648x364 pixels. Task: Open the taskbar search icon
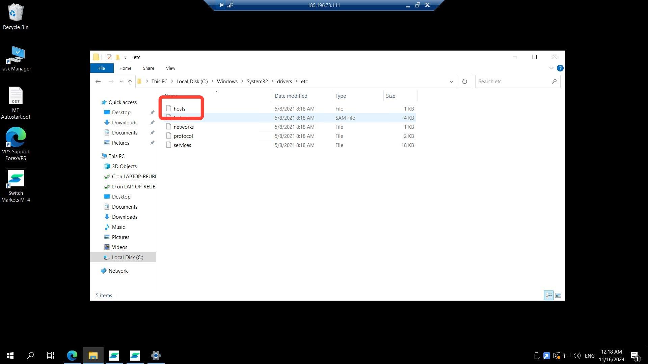coord(30,355)
